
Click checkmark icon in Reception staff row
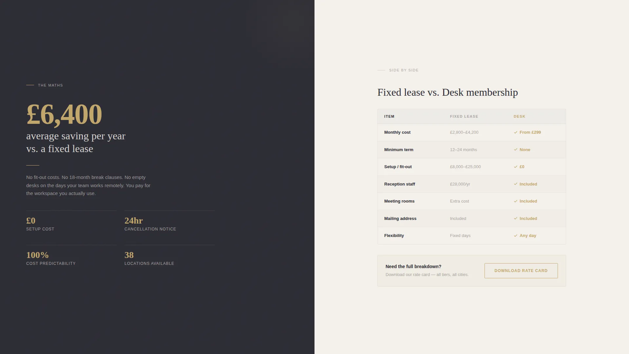click(516, 184)
